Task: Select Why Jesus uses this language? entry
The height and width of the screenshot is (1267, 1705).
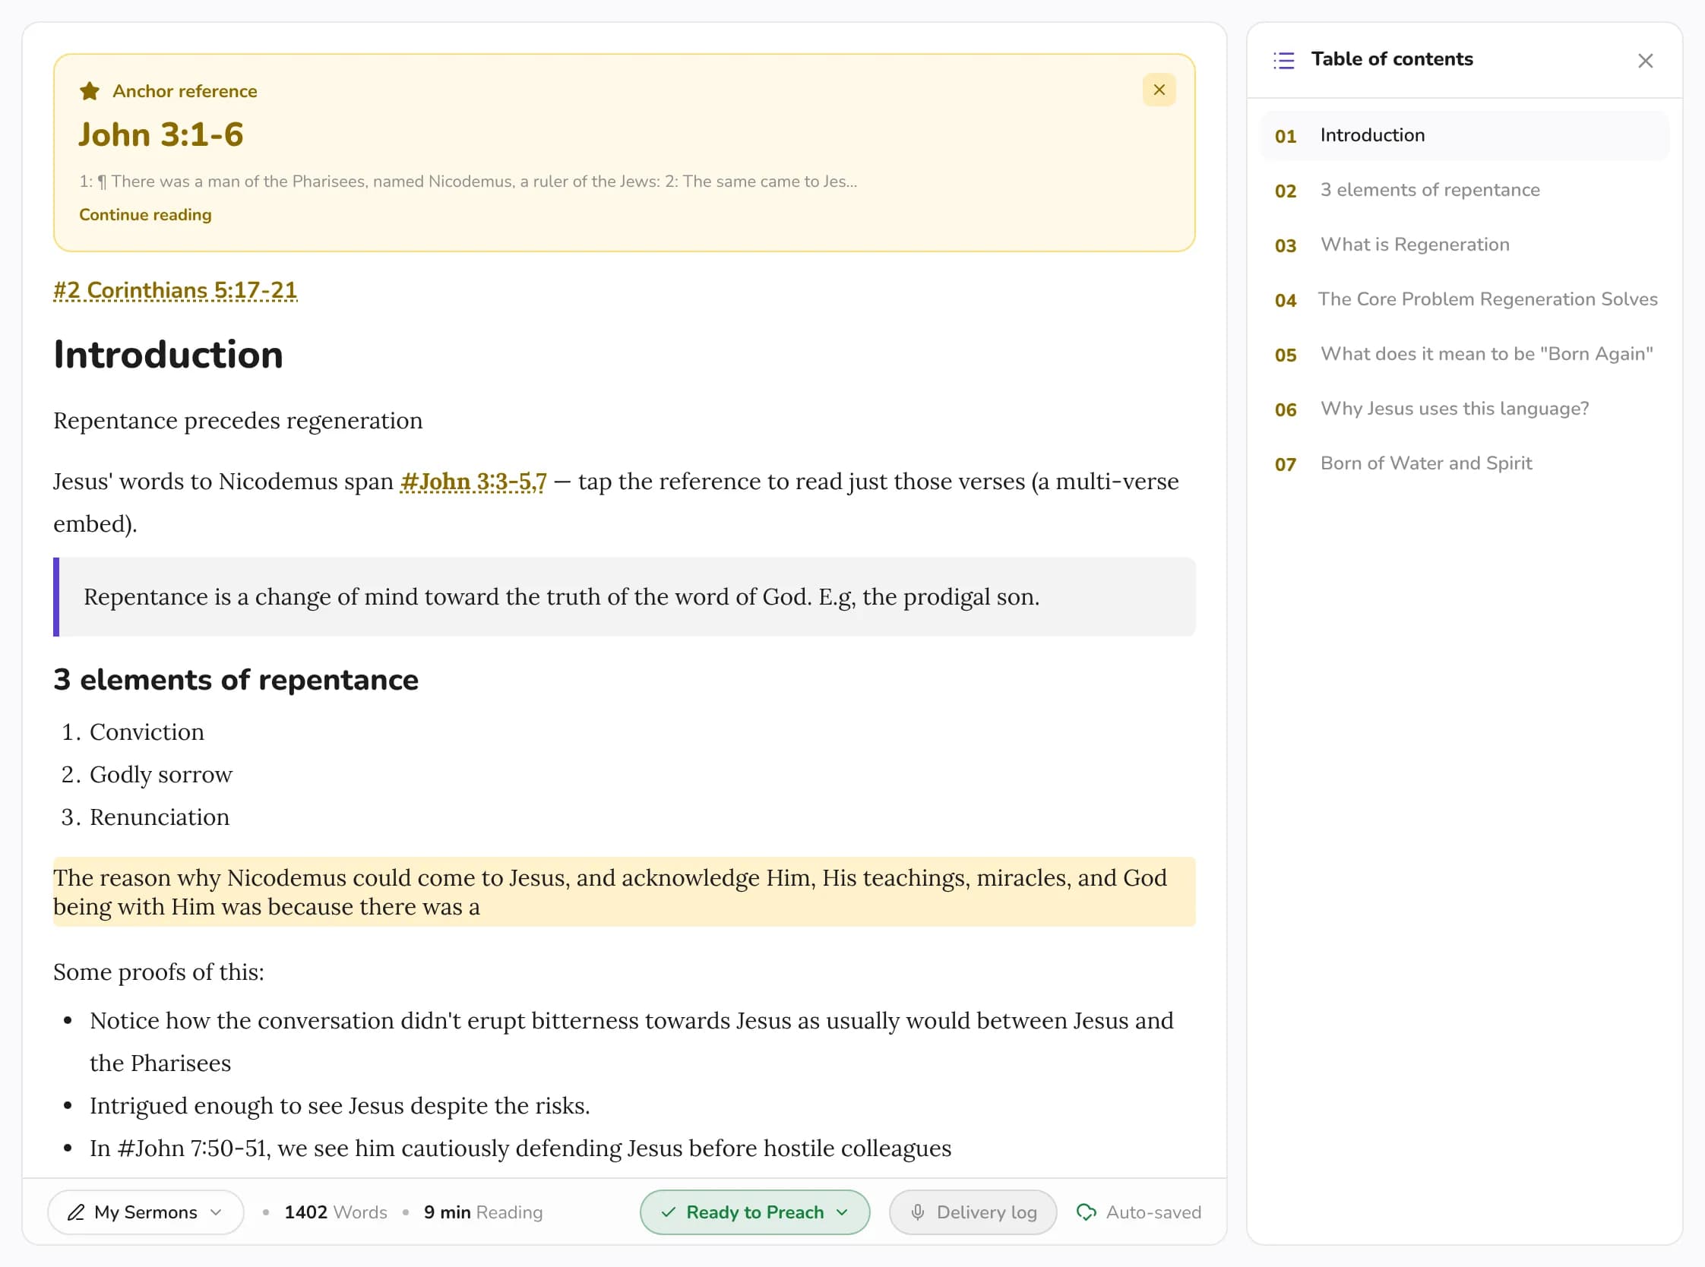Action: coord(1463,409)
